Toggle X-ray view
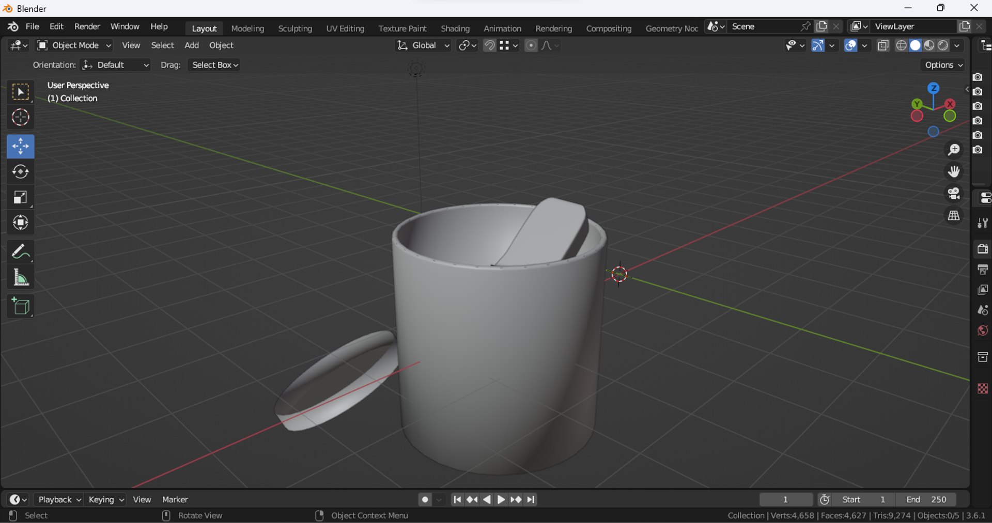This screenshot has height=523, width=992. point(883,45)
